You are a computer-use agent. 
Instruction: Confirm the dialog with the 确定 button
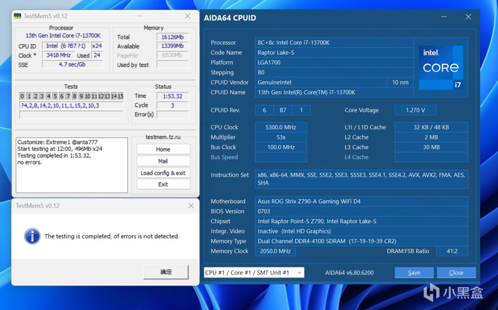point(166,272)
